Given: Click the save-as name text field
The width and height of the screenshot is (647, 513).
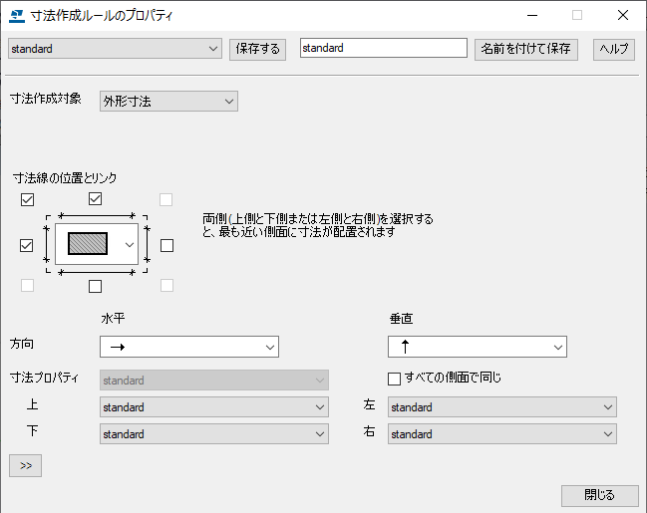Looking at the screenshot, I should coord(383,49).
